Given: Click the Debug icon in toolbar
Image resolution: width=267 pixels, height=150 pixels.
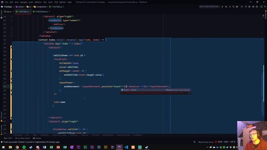Looking at the screenshot, I should pyautogui.click(x=226, y=7).
